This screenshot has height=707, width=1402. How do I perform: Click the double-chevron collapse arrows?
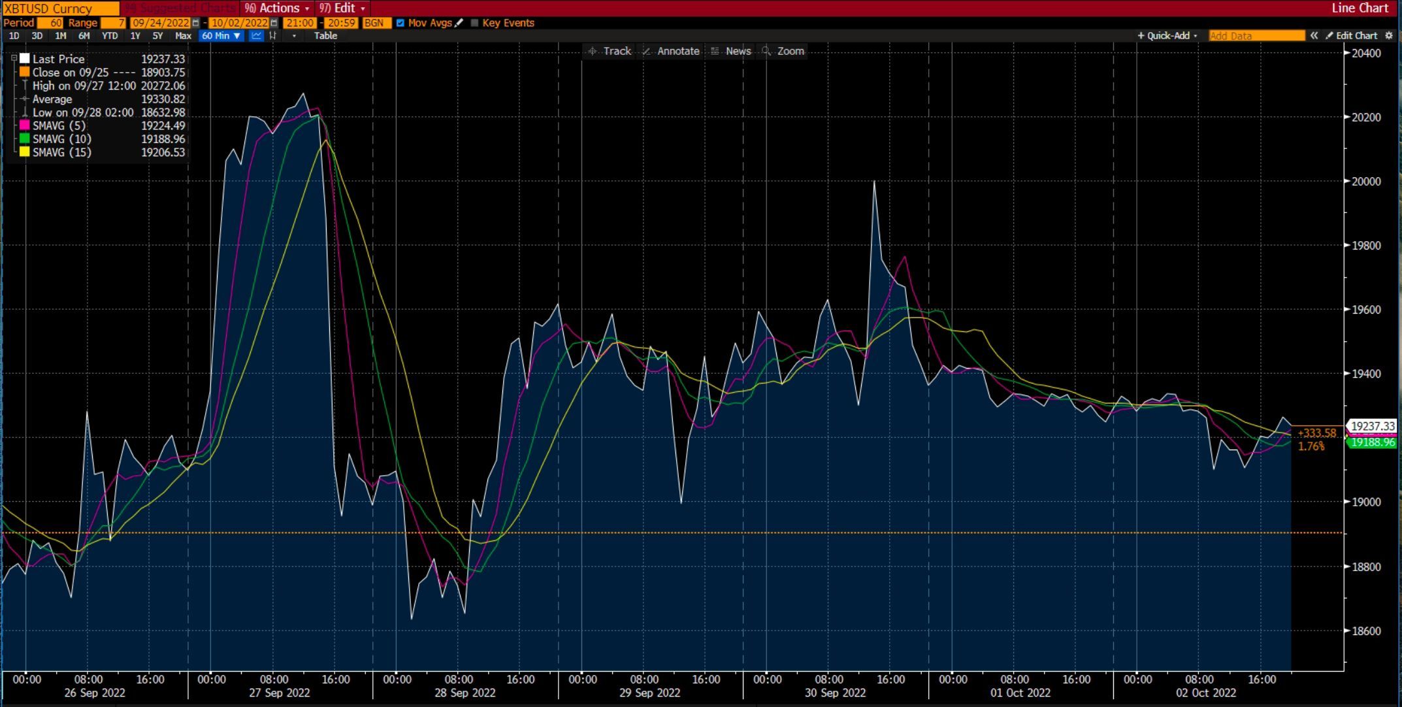1314,36
